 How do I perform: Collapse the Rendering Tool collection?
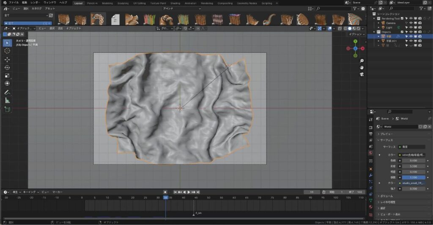click(375, 19)
